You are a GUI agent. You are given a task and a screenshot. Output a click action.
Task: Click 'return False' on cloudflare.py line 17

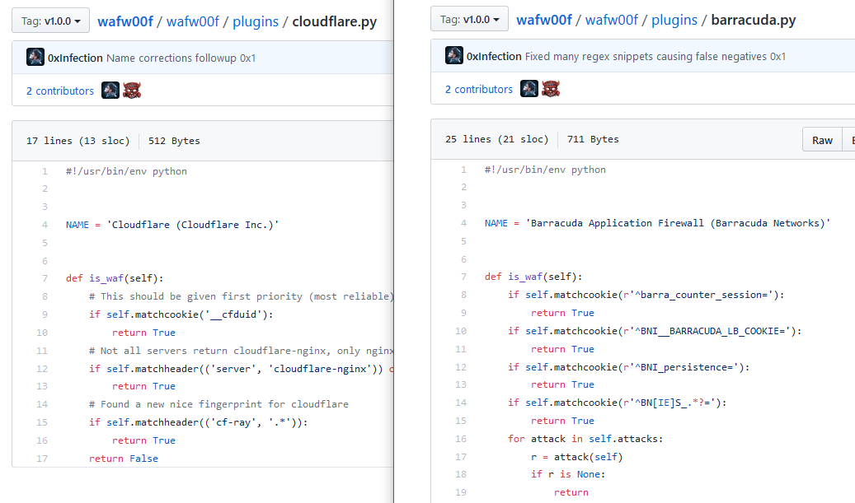(124, 459)
